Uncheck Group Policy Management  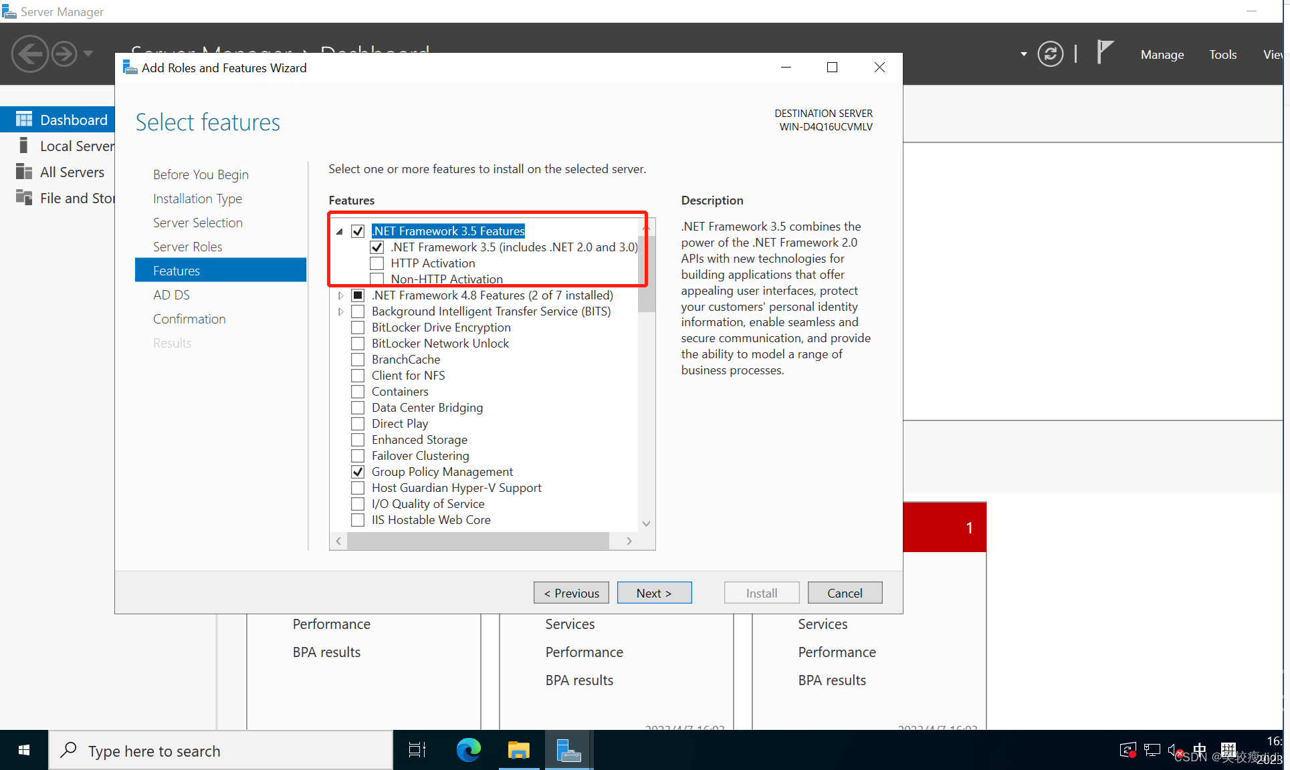click(x=358, y=471)
